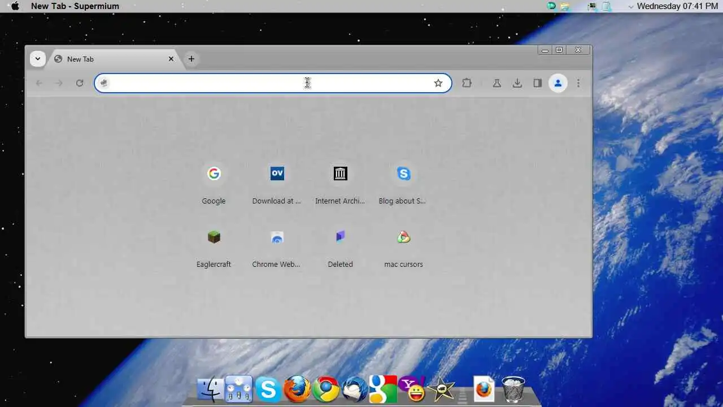Focus the address bar

(x=273, y=83)
